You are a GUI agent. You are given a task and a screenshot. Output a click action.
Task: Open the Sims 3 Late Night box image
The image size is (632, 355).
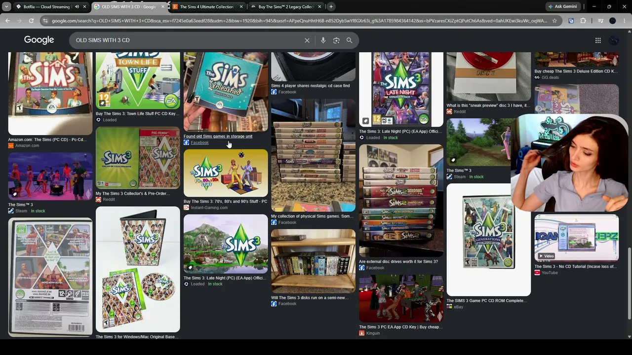pos(401,89)
